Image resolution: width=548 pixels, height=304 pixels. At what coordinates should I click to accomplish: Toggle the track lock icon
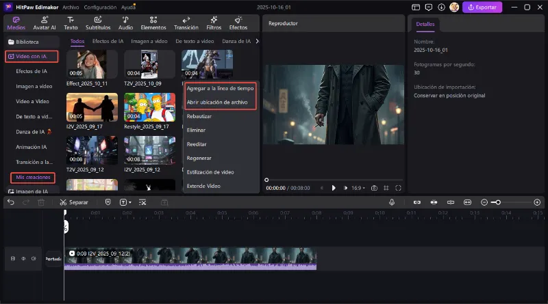tap(13, 258)
